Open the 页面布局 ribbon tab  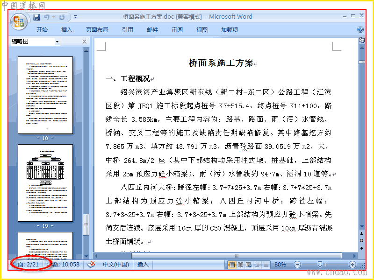97,29
